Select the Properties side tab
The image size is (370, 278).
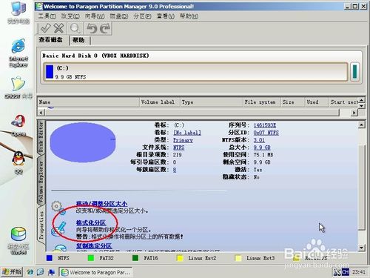tap(41, 225)
